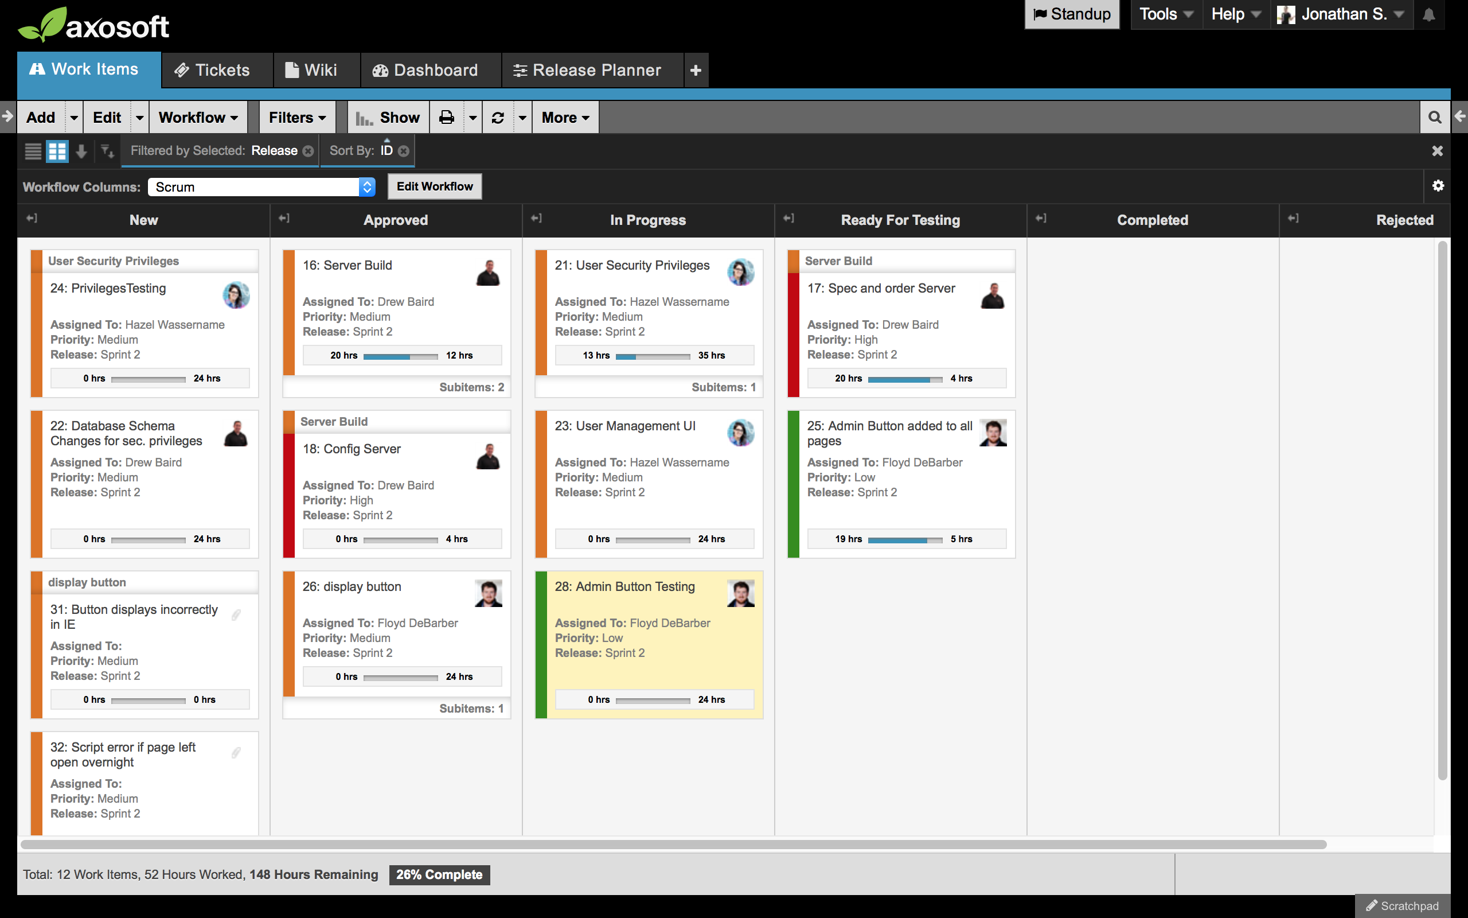Screen dimensions: 1468x918
Task: Open search with the magnifier icon
Action: coord(1435,116)
